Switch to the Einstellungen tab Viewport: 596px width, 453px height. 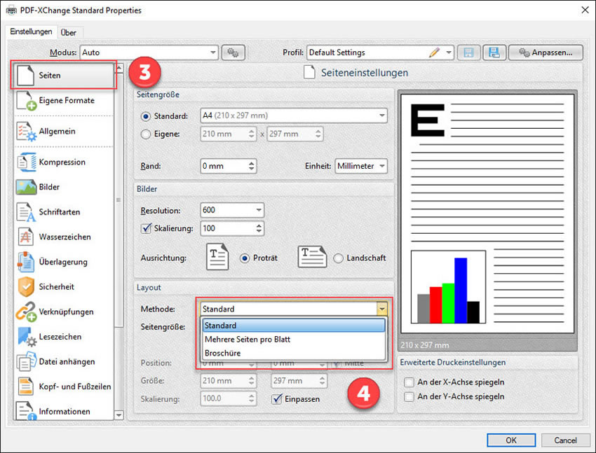tap(31, 32)
